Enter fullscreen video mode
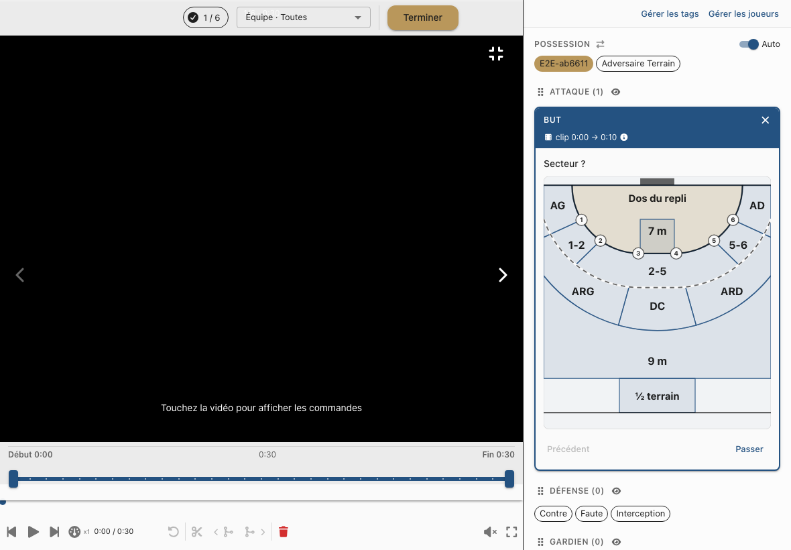Screen dimensions: 791x550 pos(511,532)
